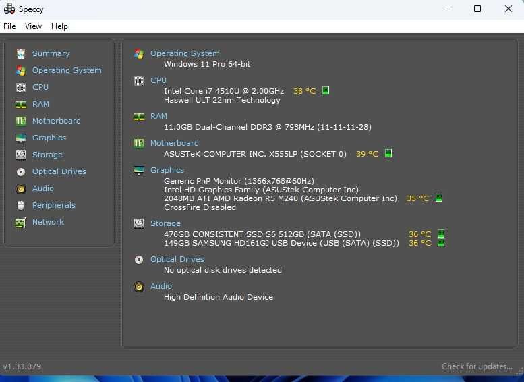The width and height of the screenshot is (524, 382).
Task: Open the View menu
Action: click(34, 26)
